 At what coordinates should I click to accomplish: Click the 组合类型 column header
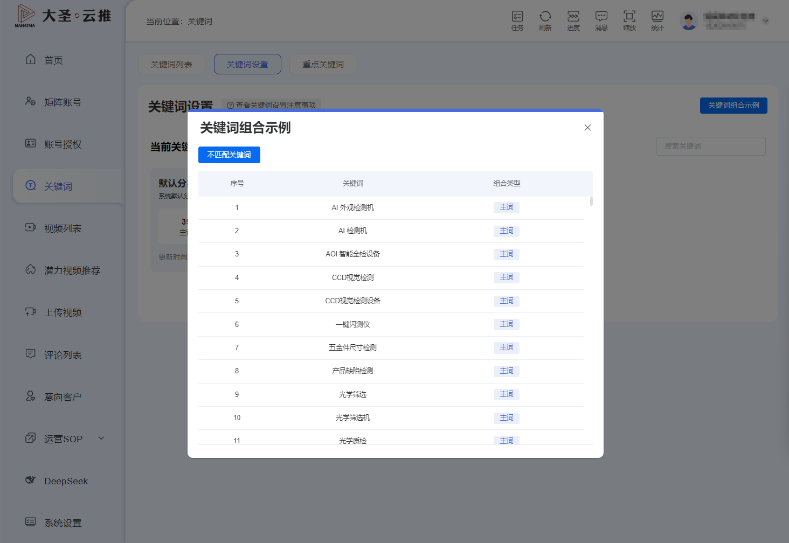(x=507, y=183)
